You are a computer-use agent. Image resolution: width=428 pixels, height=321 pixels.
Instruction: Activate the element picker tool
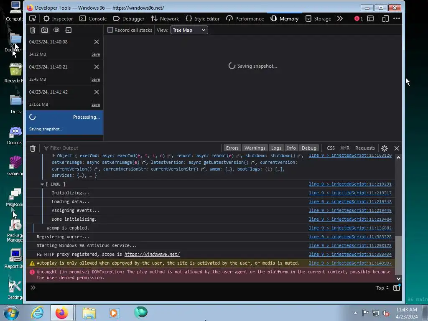[33, 18]
